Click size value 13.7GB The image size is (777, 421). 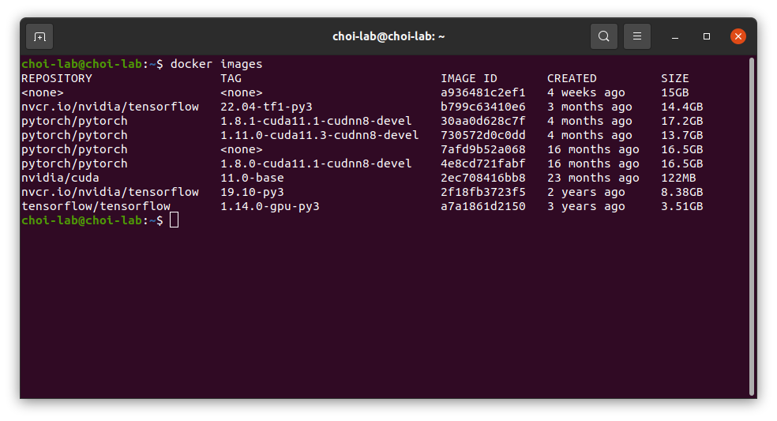[x=682, y=135]
